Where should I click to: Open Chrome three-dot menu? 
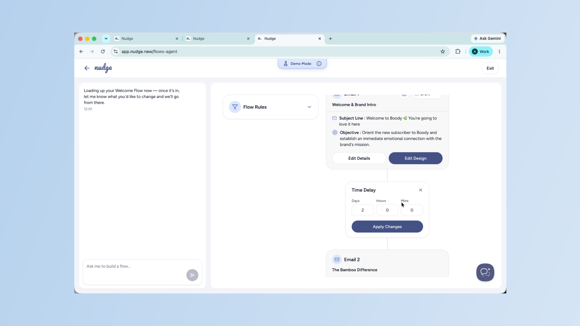click(x=499, y=52)
